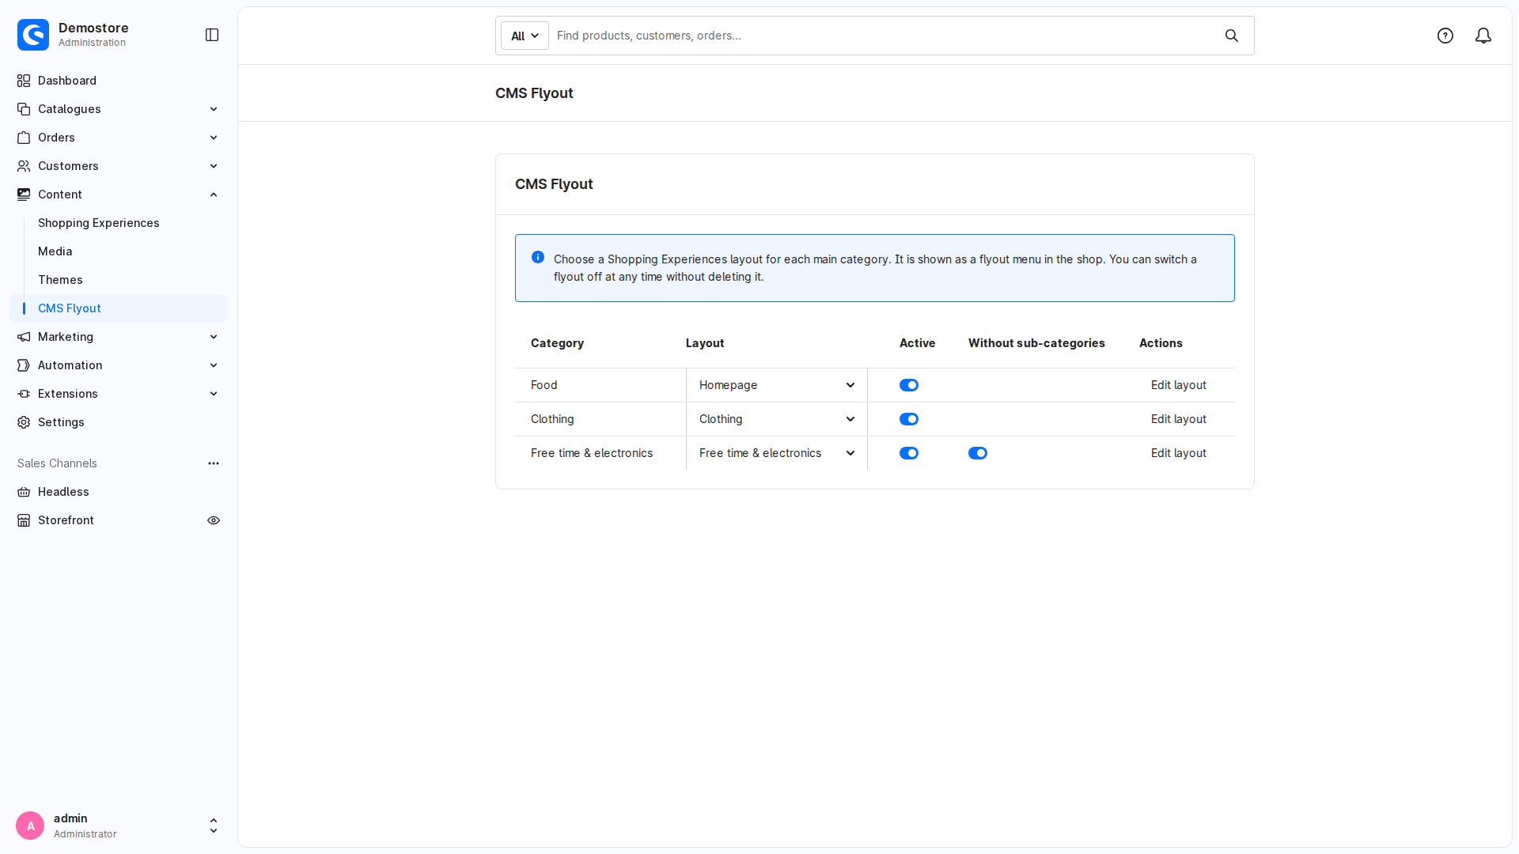Screen dimensions: 1519x854
Task: Click the Headless basket icon
Action: coord(24,492)
